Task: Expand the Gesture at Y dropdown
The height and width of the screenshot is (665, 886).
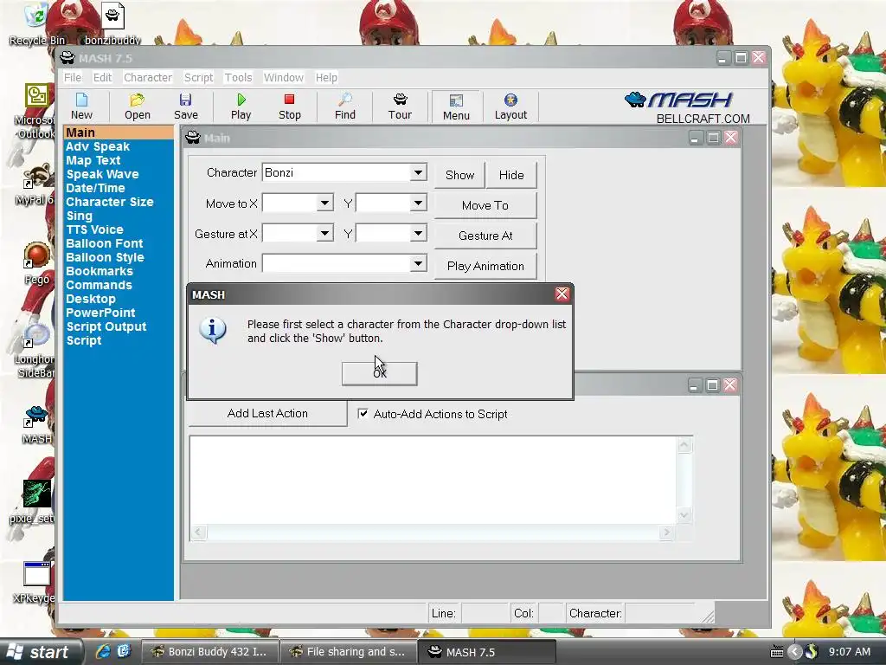Action: pyautogui.click(x=418, y=232)
